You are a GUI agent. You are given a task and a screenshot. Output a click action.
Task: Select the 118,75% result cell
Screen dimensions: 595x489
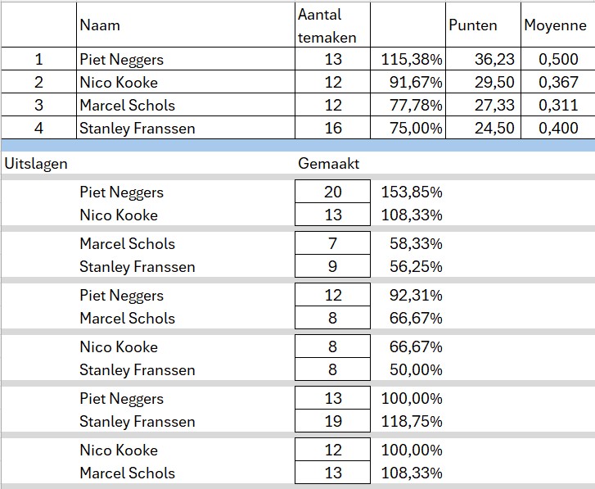click(x=412, y=422)
